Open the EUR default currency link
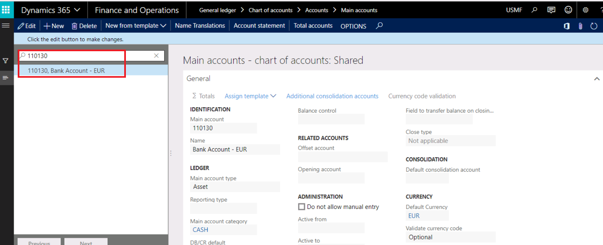 click(x=414, y=216)
